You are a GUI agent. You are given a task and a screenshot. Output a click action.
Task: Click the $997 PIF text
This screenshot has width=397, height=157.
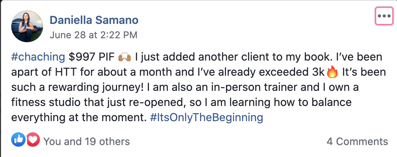[x=92, y=57]
